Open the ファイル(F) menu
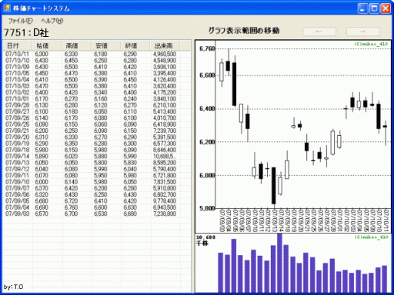 tap(21, 21)
